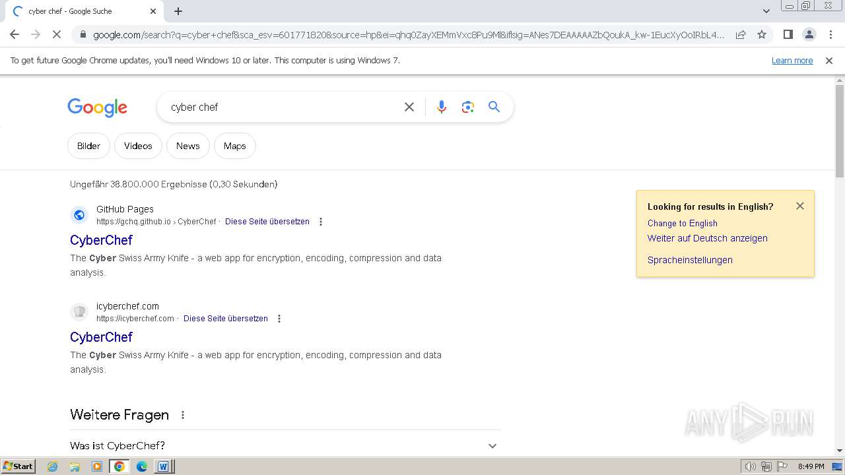Translate the icyberchef.com result page
845x475 pixels.
click(x=225, y=319)
